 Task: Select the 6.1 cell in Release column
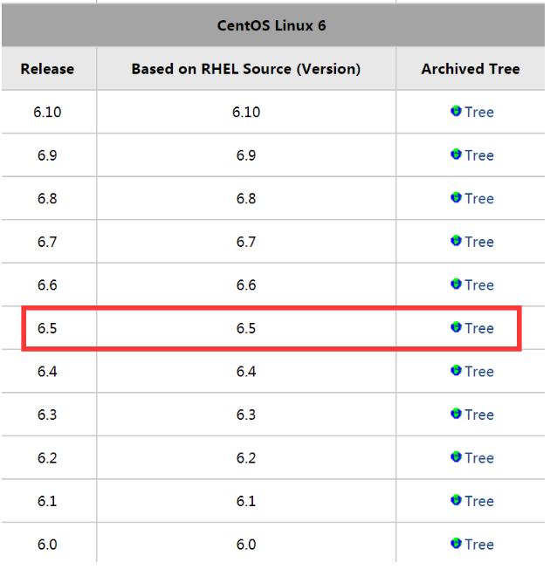47,501
